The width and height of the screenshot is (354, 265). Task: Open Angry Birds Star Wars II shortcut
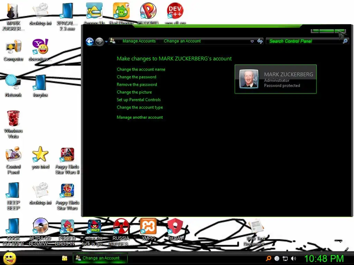pos(67,160)
